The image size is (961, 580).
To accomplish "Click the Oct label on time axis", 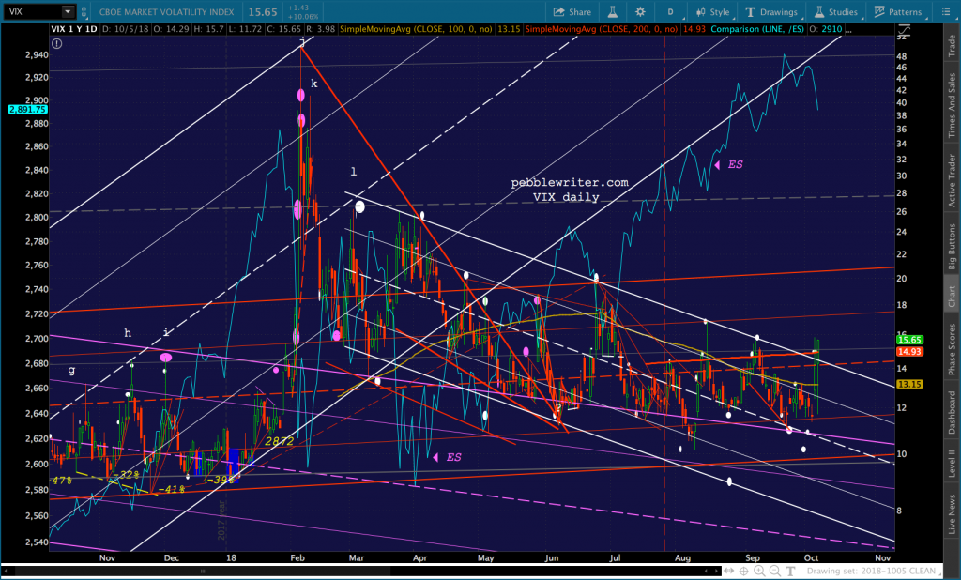I will (811, 557).
